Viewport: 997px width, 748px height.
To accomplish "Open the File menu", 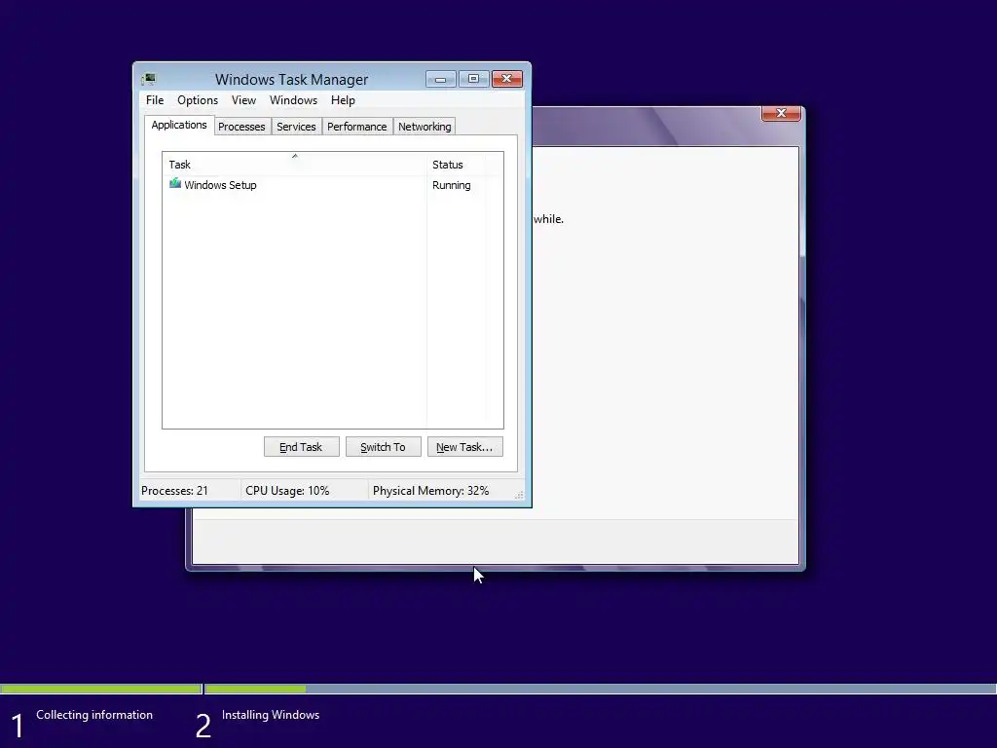I will click(x=155, y=100).
